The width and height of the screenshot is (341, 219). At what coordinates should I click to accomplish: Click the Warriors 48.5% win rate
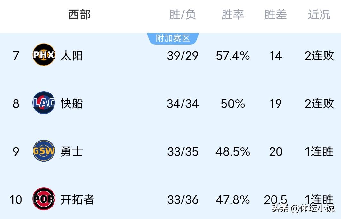pos(233,151)
